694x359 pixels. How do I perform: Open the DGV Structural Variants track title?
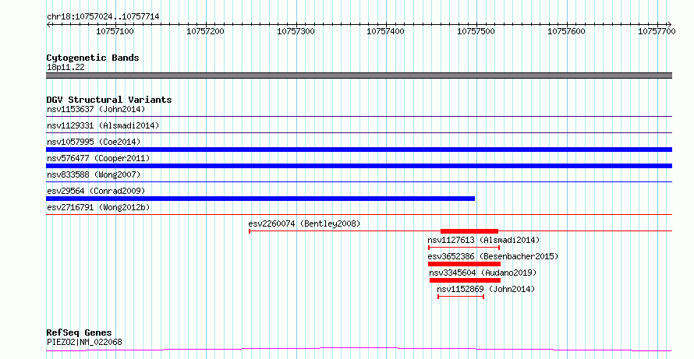coord(109,100)
